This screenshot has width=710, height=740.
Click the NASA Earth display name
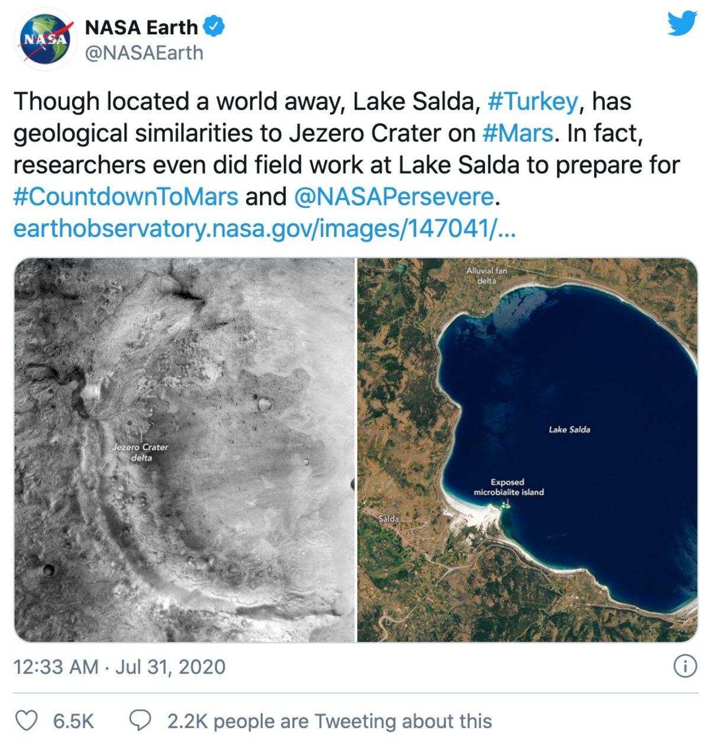(x=141, y=26)
